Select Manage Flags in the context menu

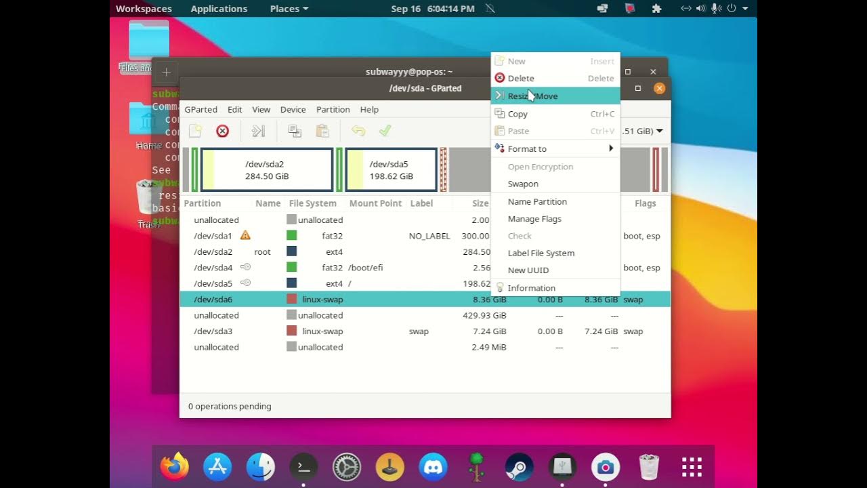pos(555,219)
